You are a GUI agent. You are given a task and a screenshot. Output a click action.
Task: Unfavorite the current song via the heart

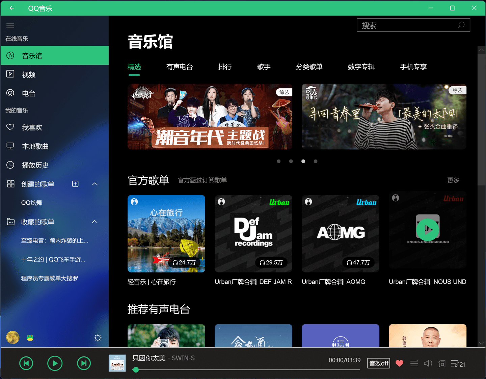coord(399,363)
